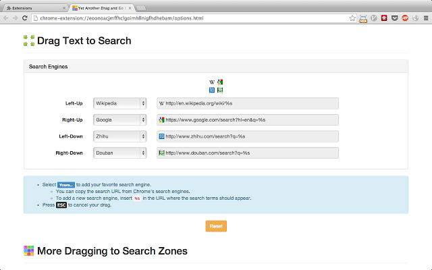432x270 pixels.
Task: Bookmark this page with the star icon
Action: [352, 18]
